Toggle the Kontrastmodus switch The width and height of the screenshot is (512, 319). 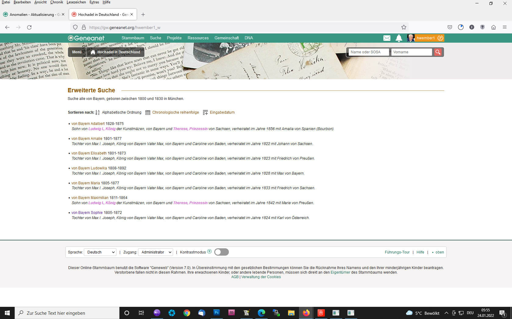pyautogui.click(x=222, y=252)
